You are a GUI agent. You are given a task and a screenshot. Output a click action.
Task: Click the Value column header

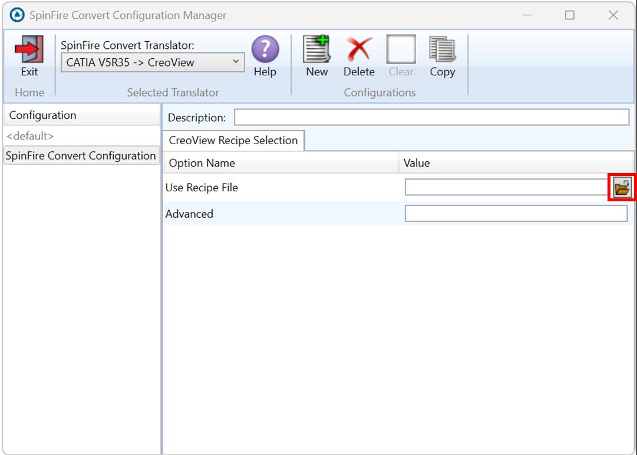516,163
